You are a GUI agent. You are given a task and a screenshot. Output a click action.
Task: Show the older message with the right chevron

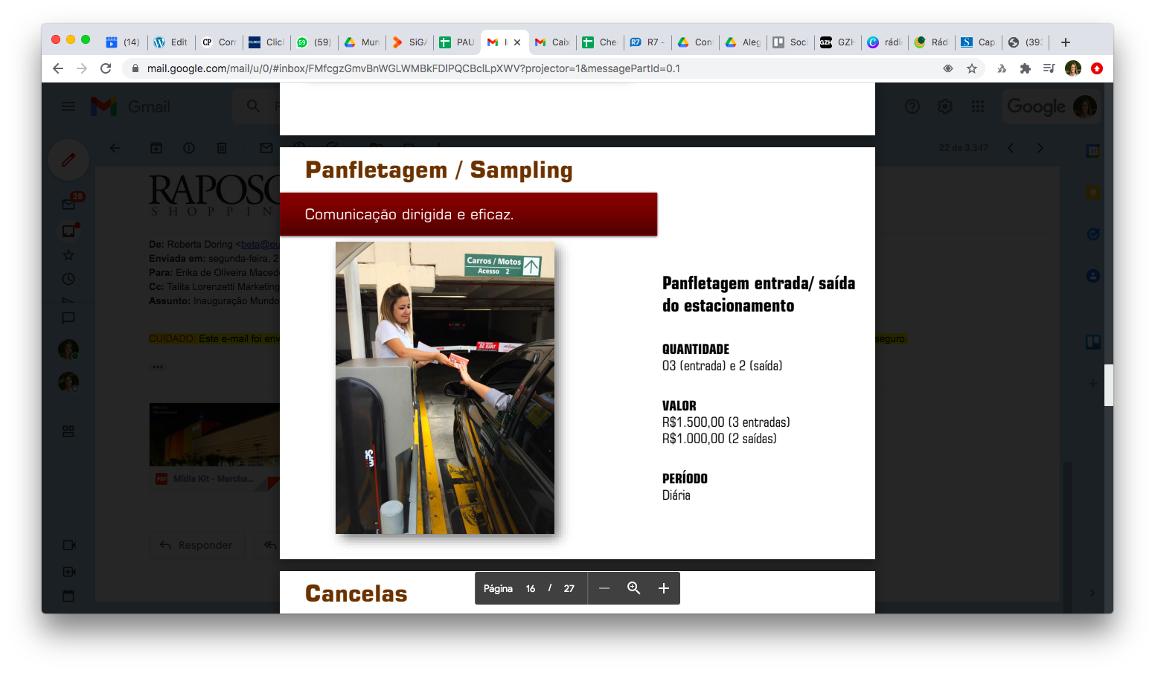[1040, 148]
